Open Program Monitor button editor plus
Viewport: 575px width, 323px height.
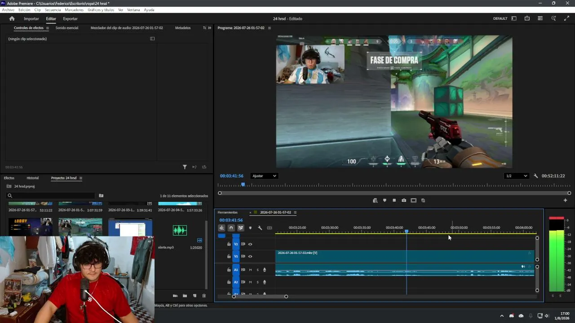566,201
